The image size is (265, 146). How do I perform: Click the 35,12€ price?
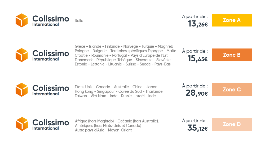tap(198, 128)
